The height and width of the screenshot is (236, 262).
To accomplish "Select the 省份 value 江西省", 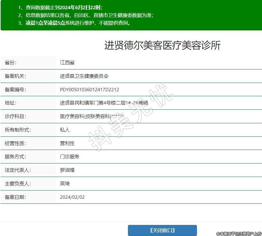I will click(67, 63).
